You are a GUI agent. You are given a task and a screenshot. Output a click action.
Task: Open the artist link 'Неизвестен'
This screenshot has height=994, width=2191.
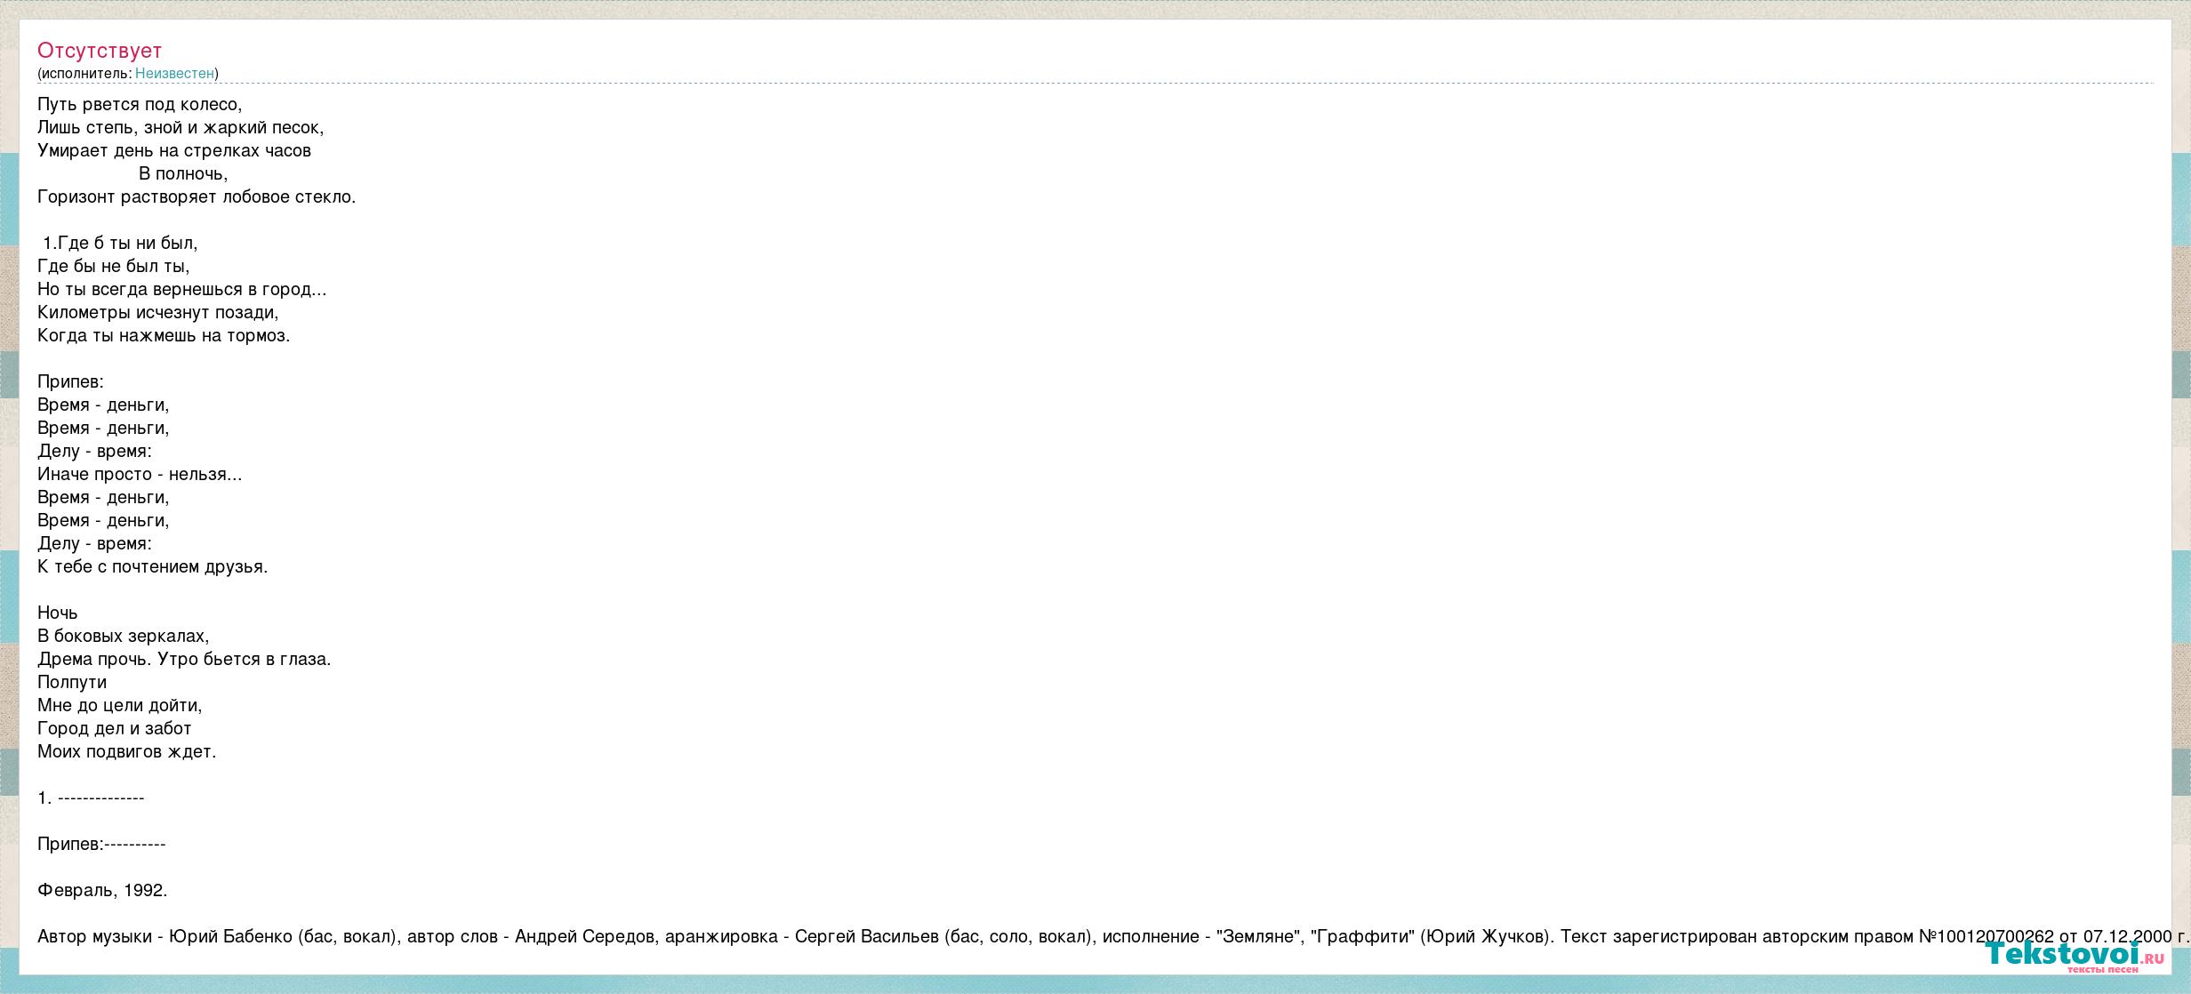tap(174, 73)
